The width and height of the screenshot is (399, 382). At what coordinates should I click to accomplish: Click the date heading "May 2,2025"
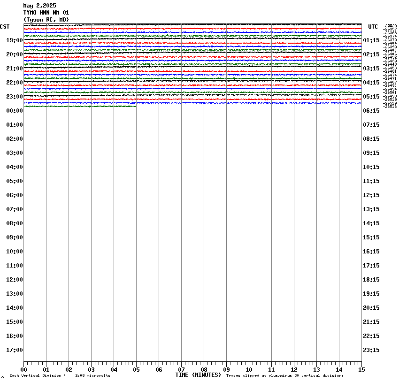coord(40,6)
